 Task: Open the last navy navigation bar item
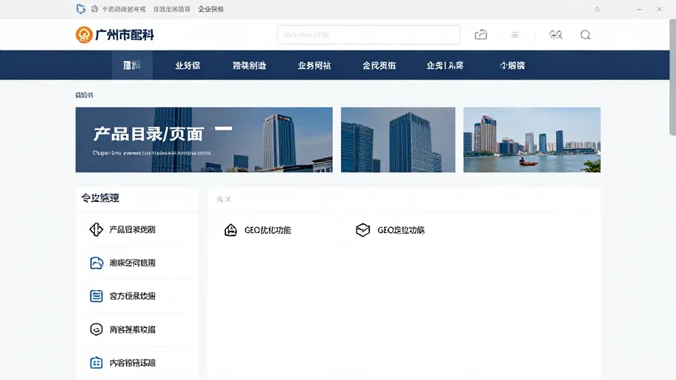point(512,65)
